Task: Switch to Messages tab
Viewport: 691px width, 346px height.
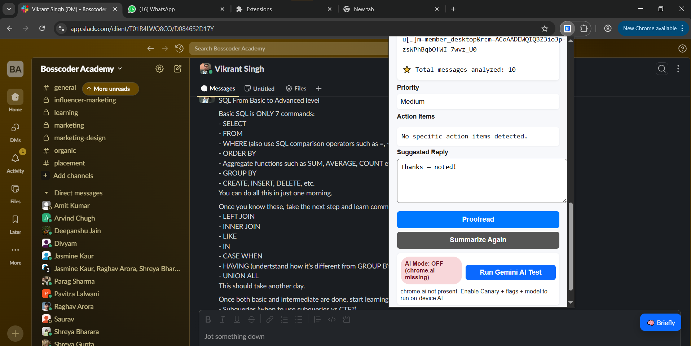Action: (x=218, y=89)
